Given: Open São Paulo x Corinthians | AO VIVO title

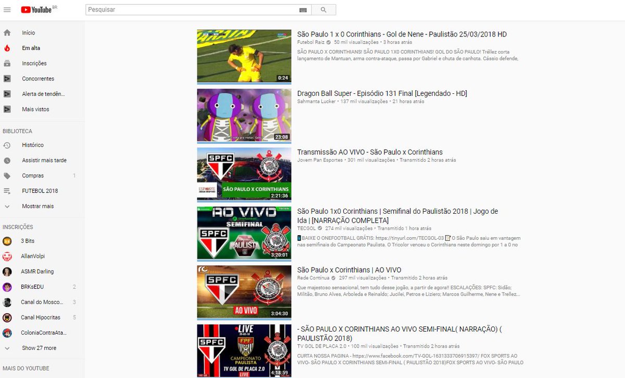Looking at the screenshot, I should 349,270.
